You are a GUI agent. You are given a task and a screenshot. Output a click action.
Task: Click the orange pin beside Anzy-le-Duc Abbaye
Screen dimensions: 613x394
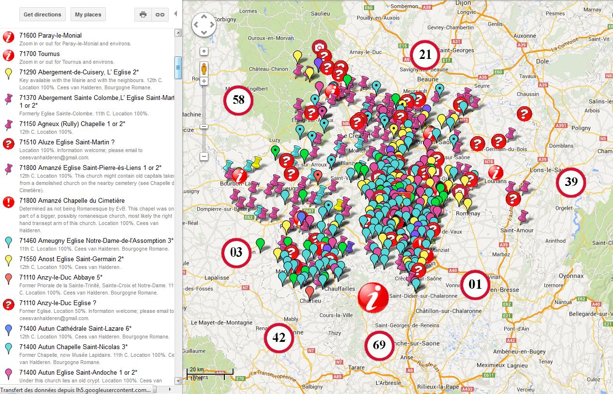tap(8, 279)
